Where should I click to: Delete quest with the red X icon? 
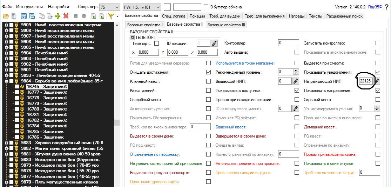(x=66, y=16)
